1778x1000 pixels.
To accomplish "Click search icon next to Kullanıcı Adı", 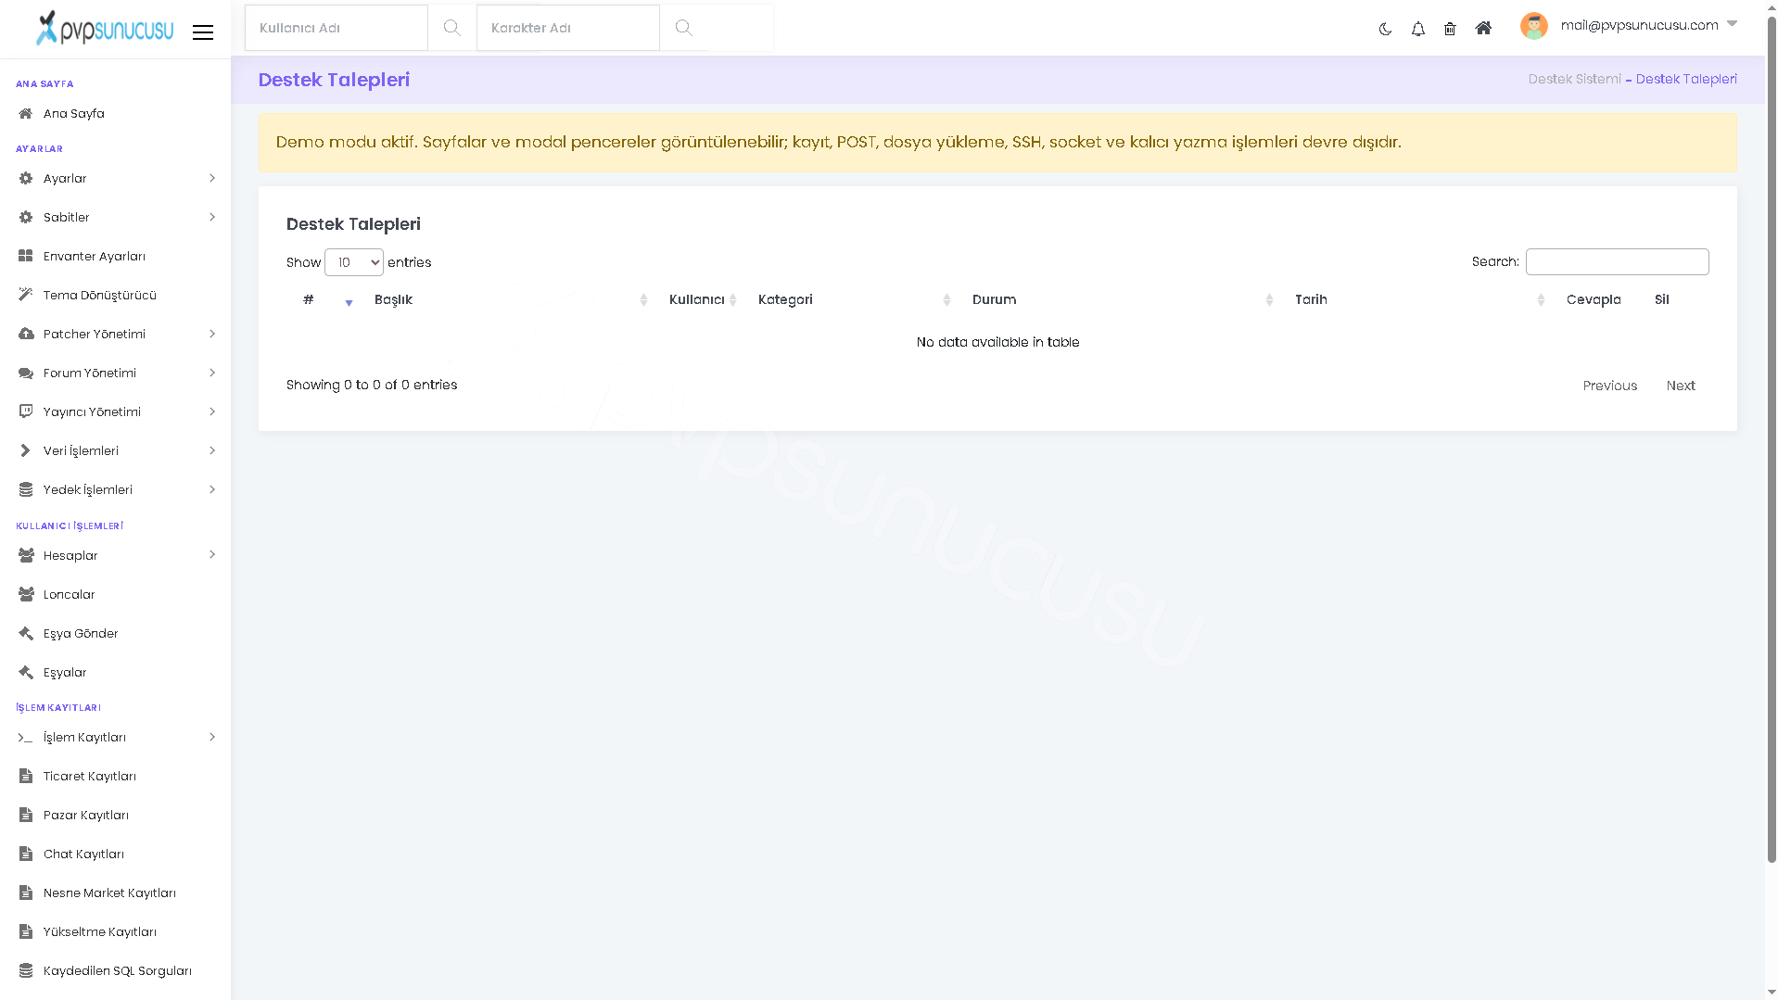I will (451, 28).
